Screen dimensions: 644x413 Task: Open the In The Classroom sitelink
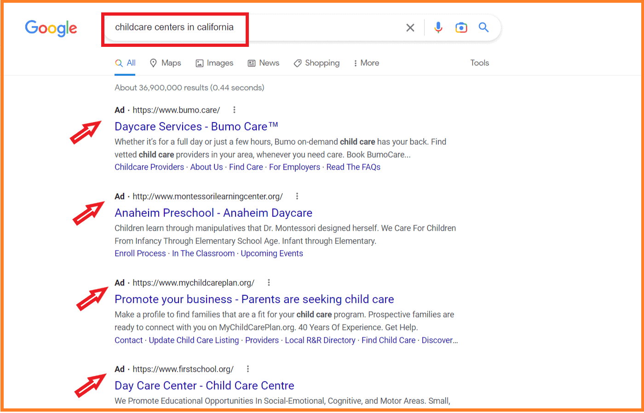(x=203, y=254)
